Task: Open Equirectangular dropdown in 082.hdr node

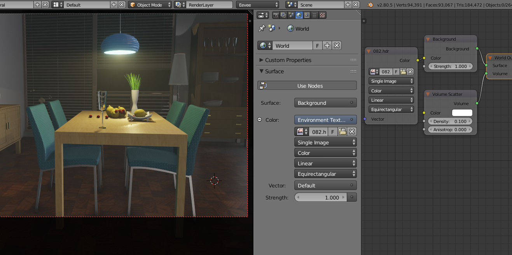Action: click(x=391, y=109)
